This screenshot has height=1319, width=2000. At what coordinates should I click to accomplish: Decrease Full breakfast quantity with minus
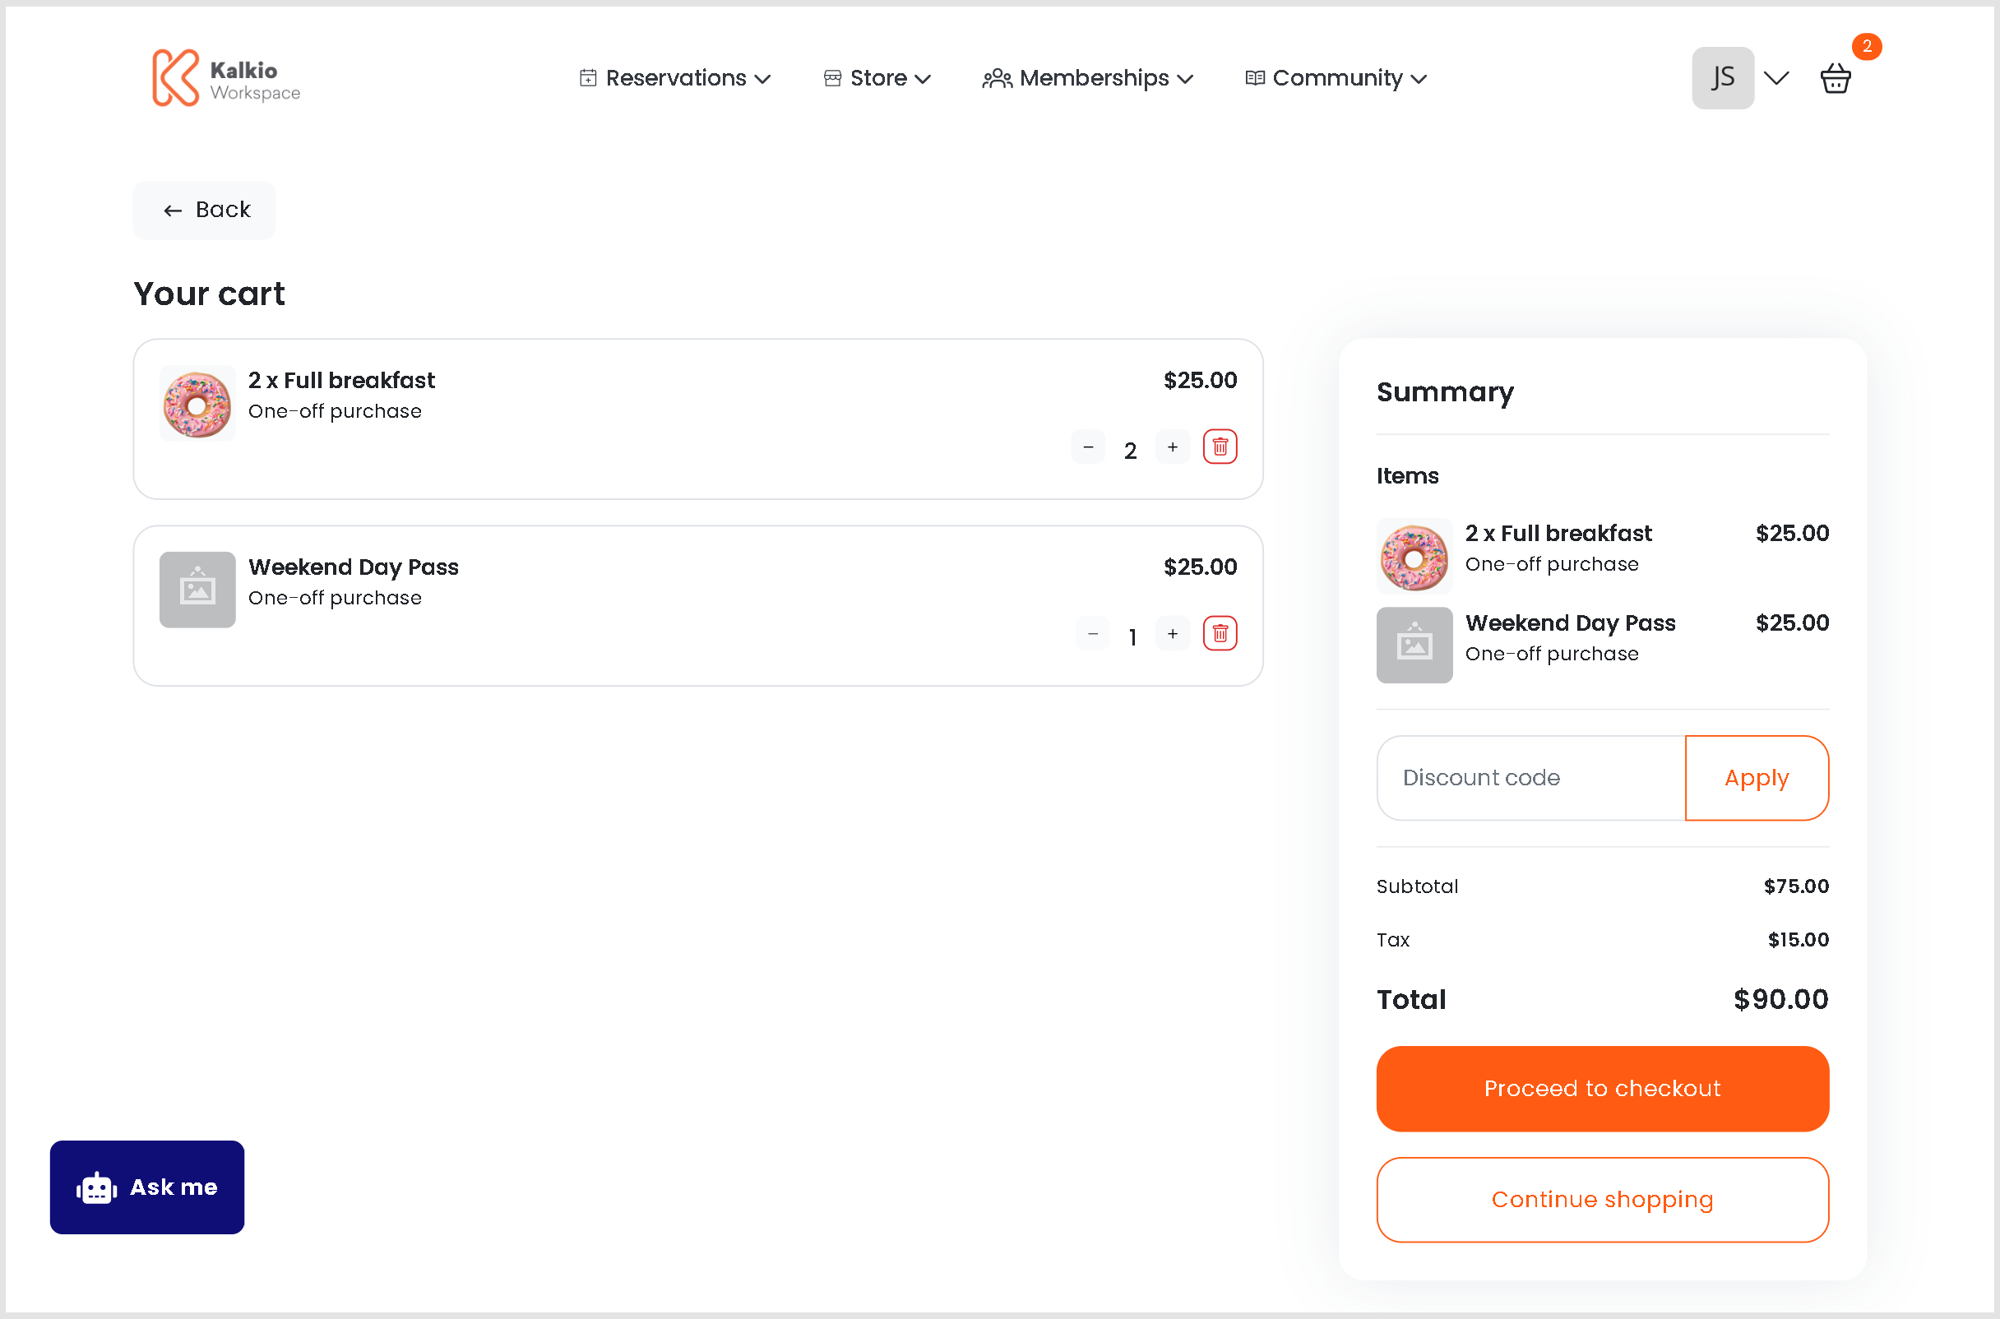tap(1088, 447)
